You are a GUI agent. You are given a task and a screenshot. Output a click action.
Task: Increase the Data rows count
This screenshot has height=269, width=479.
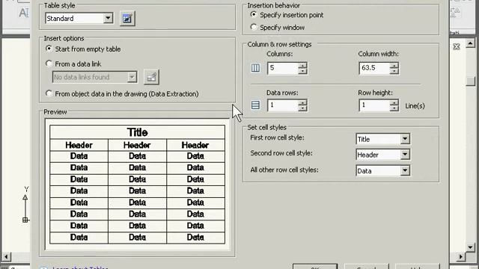click(x=302, y=103)
